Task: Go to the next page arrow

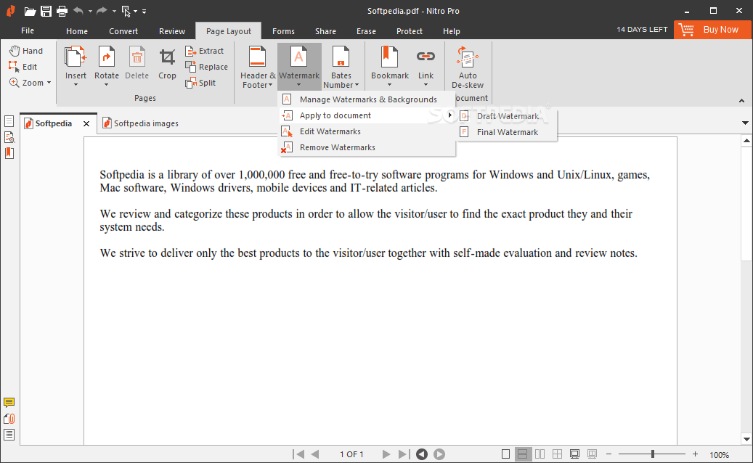Action: pos(387,454)
